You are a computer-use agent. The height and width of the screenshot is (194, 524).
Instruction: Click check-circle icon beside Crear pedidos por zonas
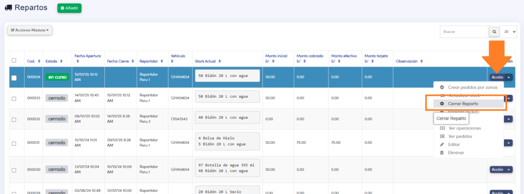[442, 88]
